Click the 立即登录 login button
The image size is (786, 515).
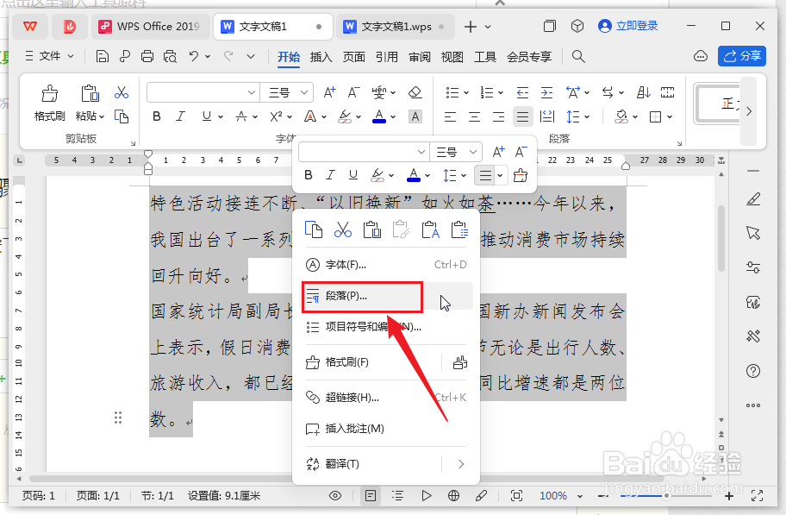tap(628, 25)
